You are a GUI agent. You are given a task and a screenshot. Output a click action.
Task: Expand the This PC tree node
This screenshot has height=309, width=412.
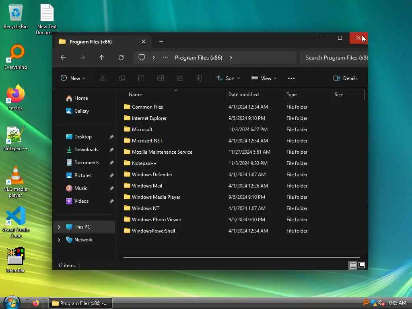(x=59, y=227)
